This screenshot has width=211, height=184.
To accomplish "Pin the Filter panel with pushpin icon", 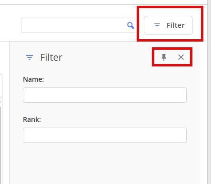I will 164,57.
